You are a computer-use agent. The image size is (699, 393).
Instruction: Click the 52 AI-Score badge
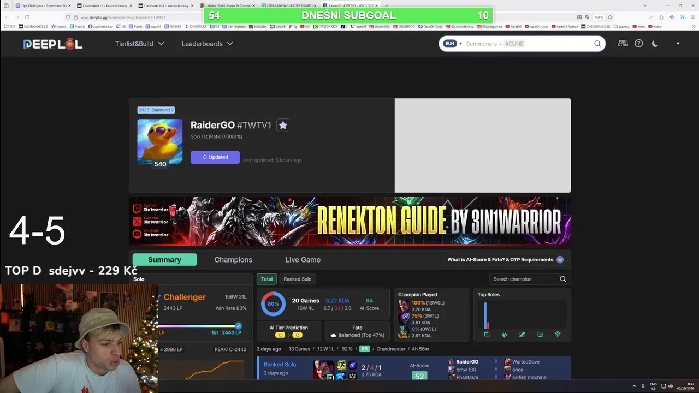point(419,376)
